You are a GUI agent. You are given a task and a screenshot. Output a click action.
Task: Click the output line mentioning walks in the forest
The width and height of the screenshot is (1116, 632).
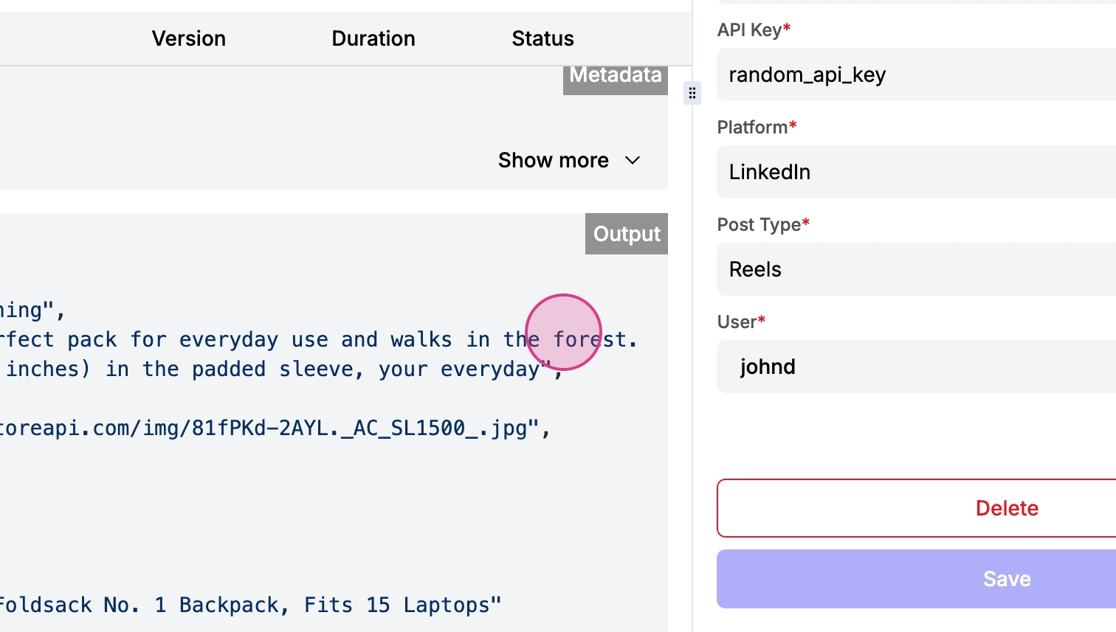[x=317, y=340]
